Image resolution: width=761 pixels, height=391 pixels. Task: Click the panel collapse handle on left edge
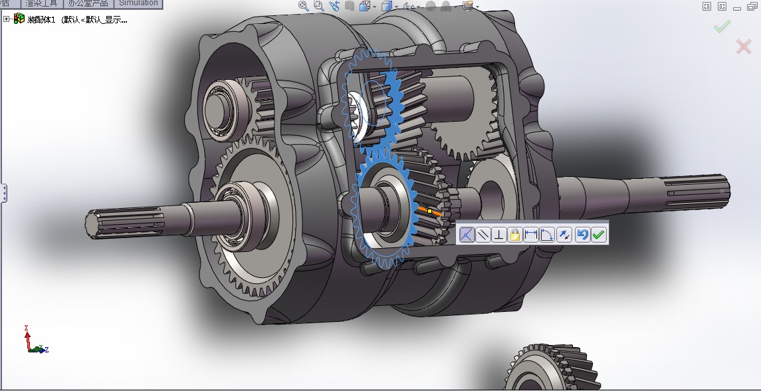coord(4,193)
